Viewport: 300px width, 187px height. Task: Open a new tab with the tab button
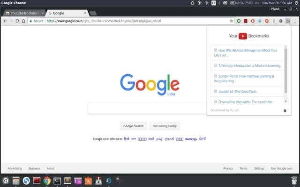point(93,14)
